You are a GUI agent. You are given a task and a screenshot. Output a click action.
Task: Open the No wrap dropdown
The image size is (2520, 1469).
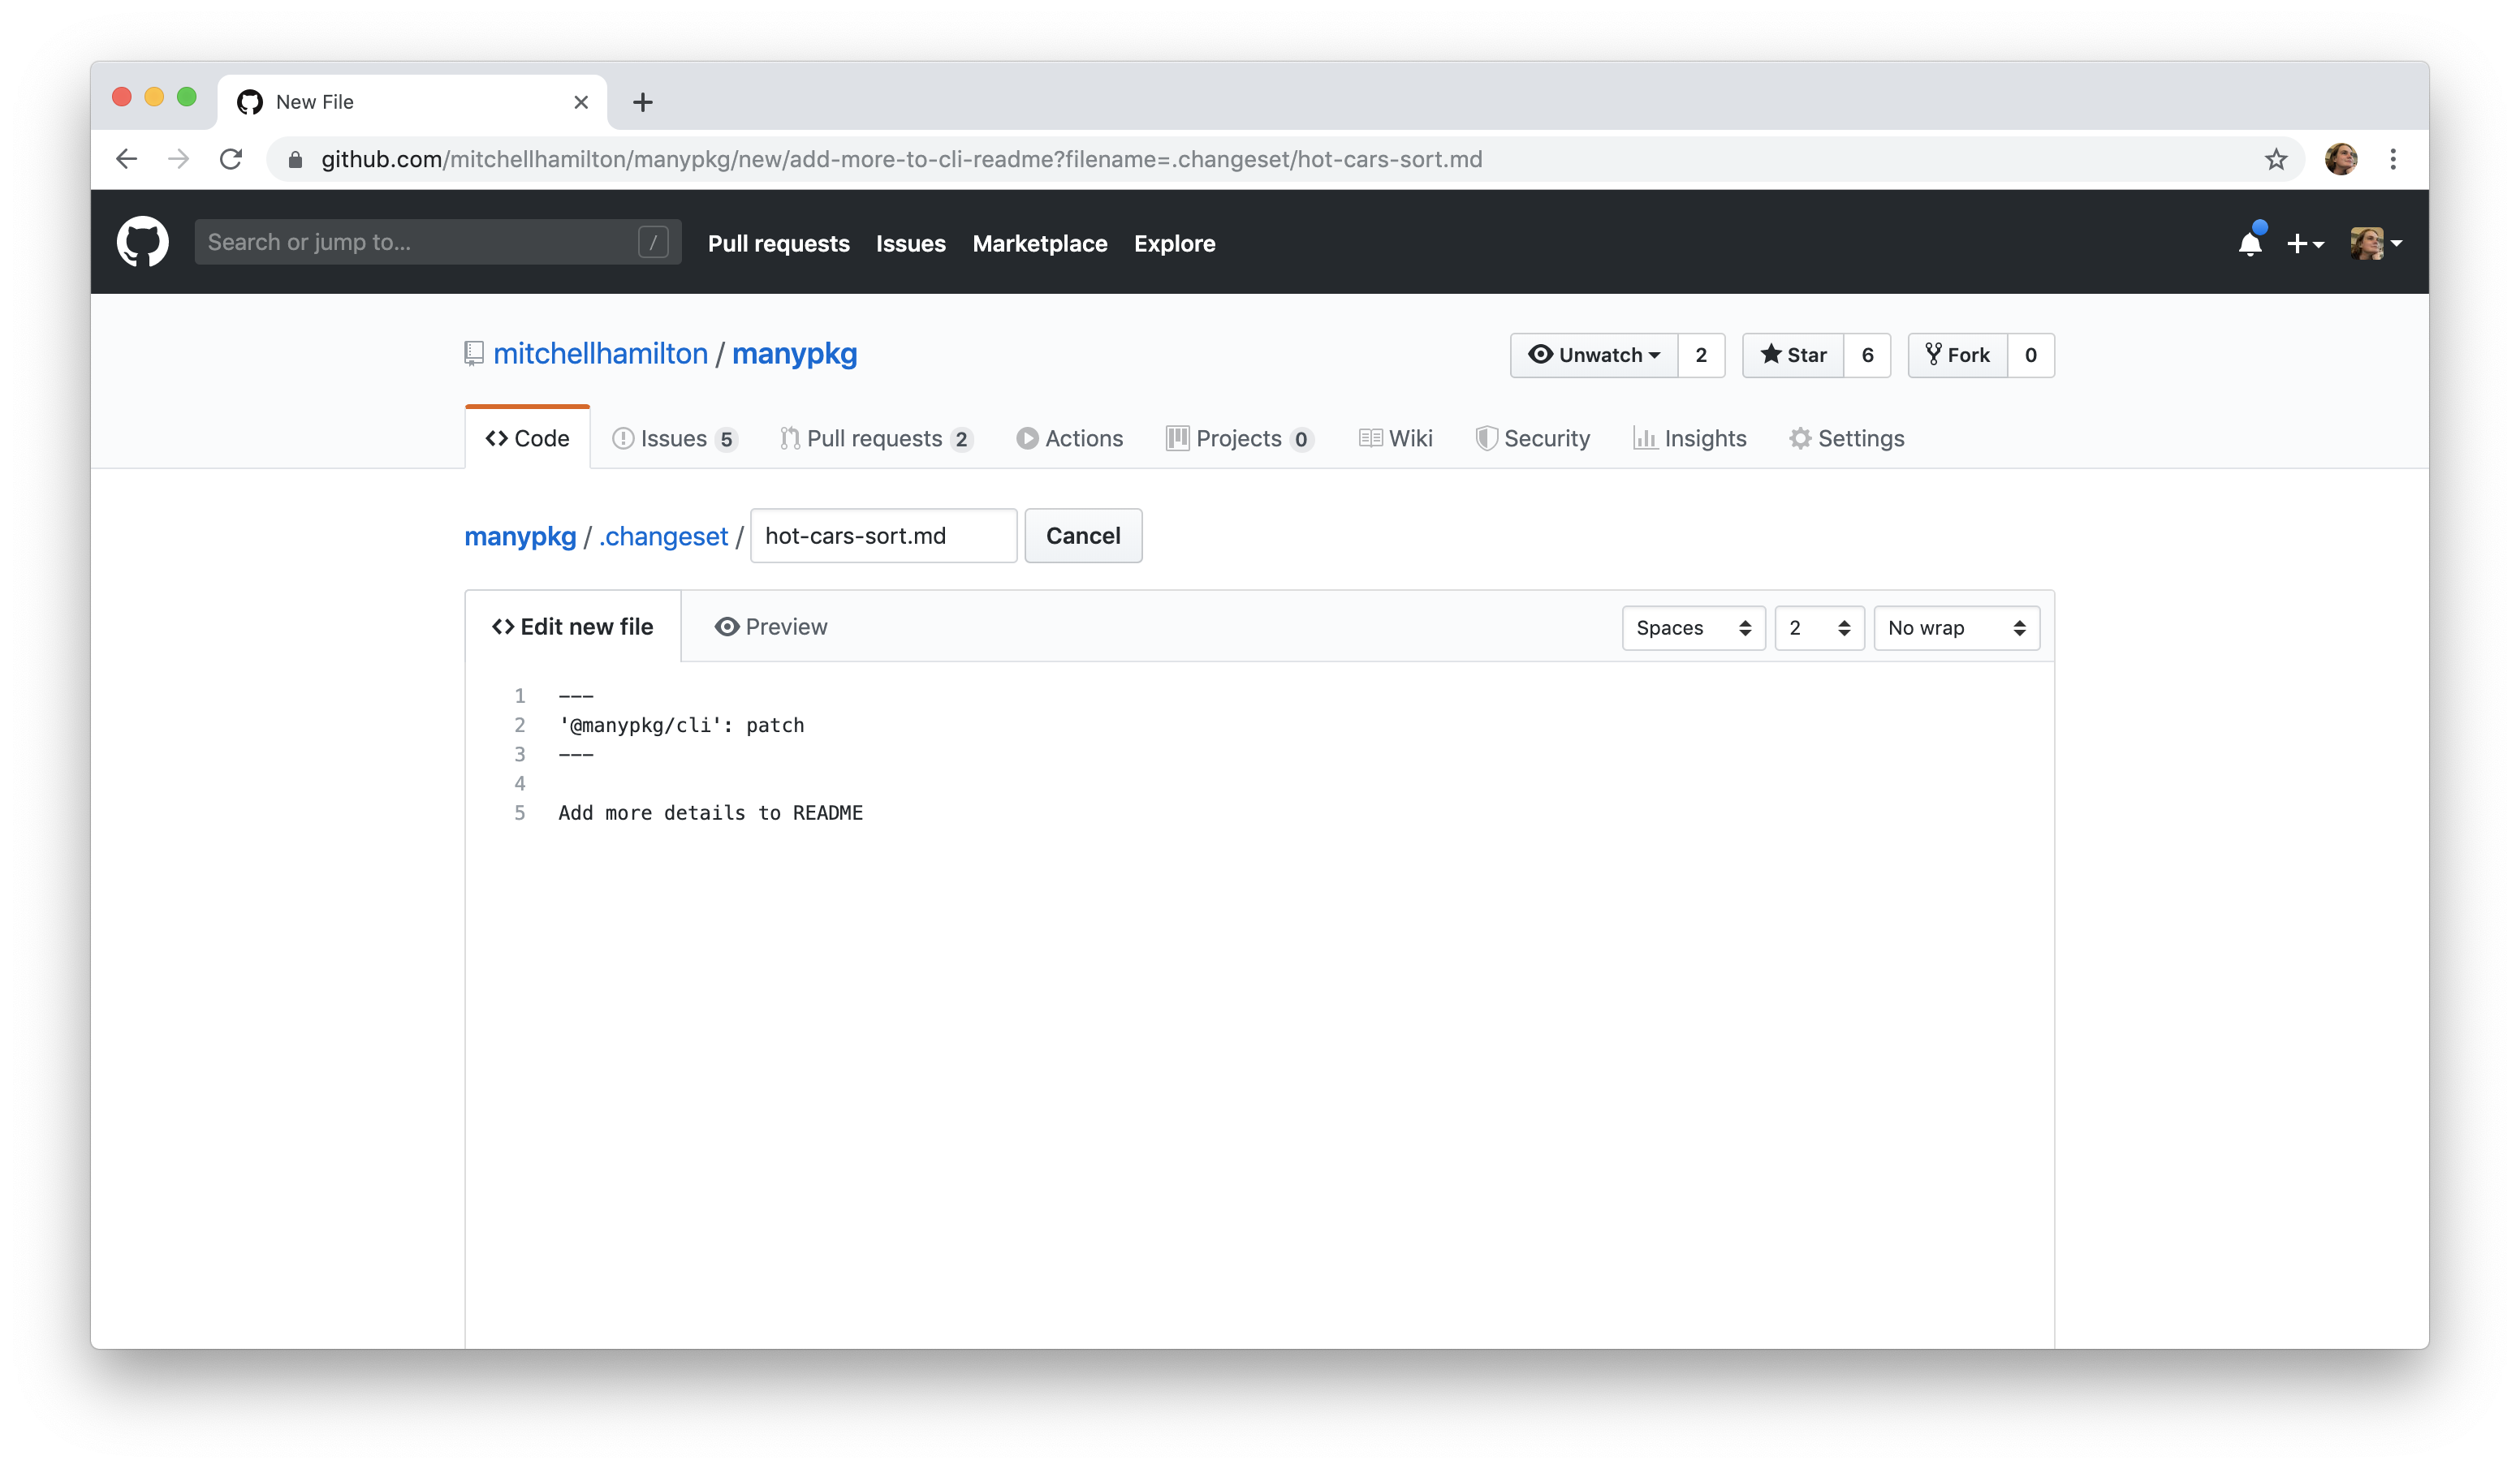(1956, 628)
